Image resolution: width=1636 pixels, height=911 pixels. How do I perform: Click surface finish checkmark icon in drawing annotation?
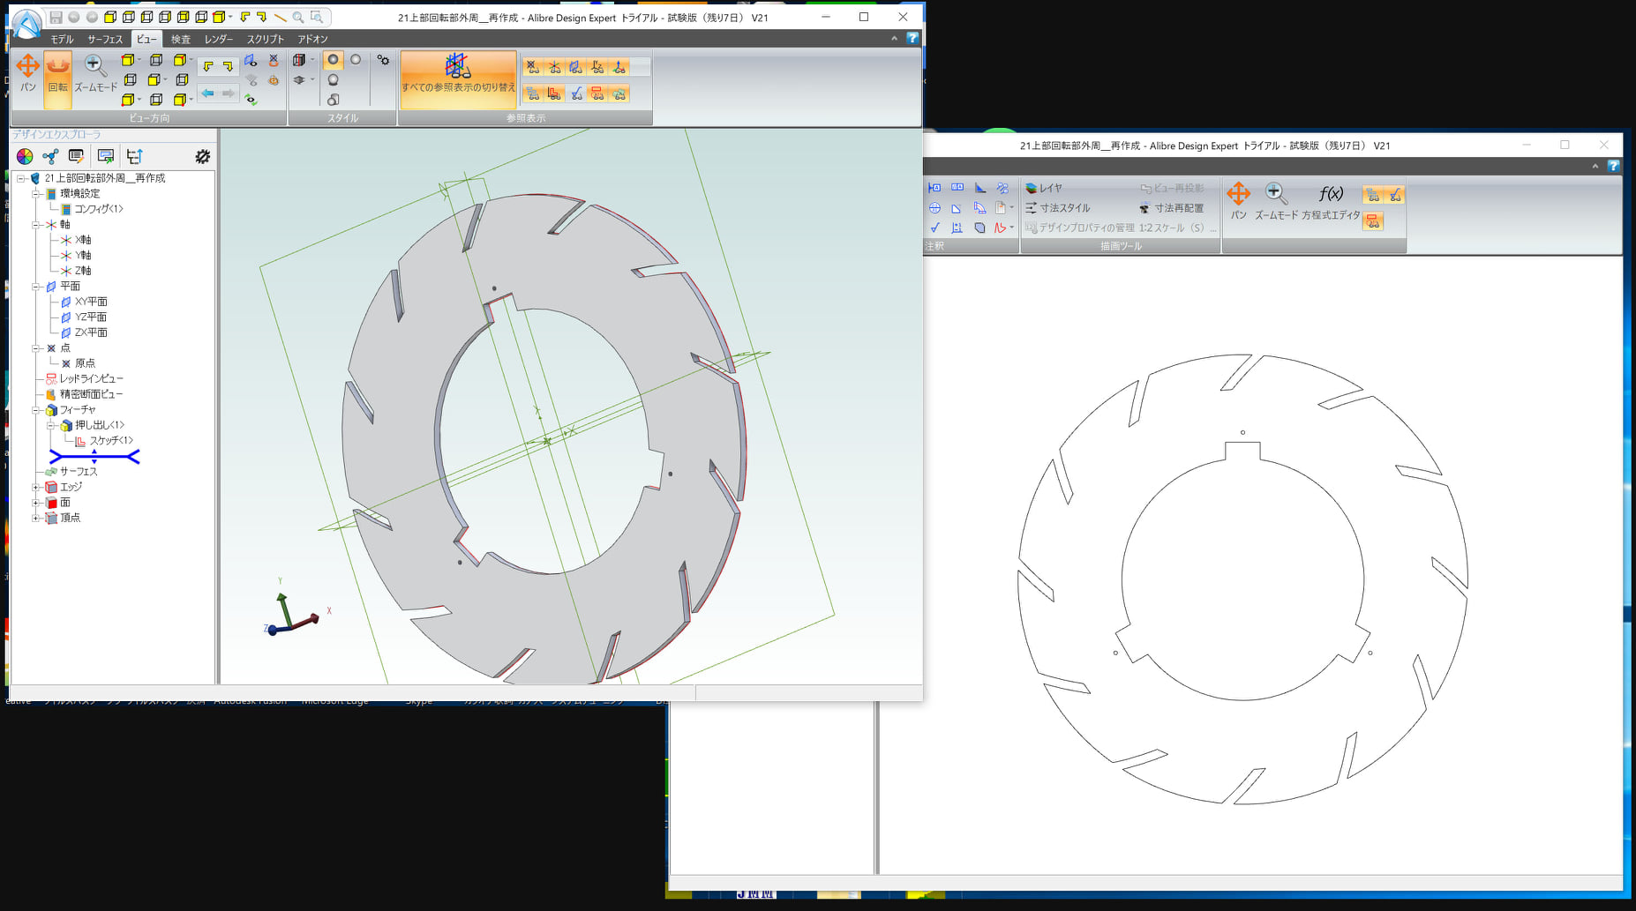pos(934,228)
